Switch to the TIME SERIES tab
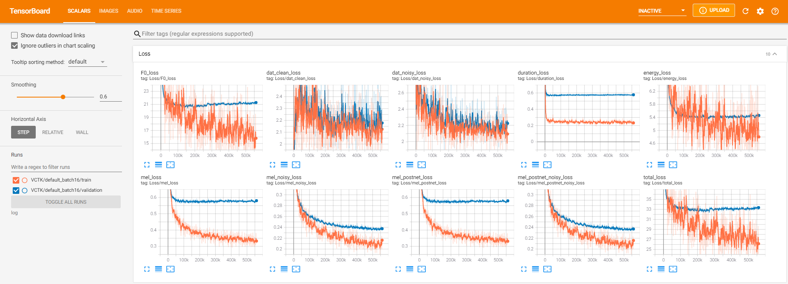Image resolution: width=788 pixels, height=284 pixels. coord(166,11)
